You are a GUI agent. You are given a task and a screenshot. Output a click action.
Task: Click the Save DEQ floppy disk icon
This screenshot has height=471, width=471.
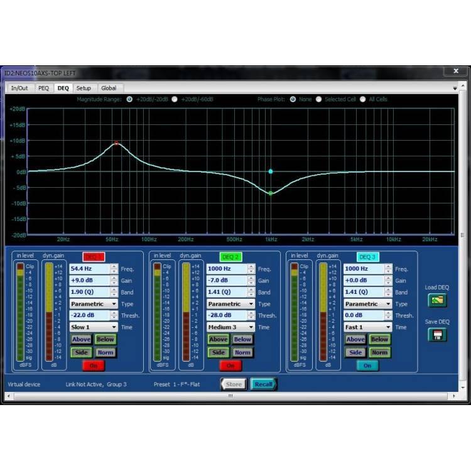click(x=437, y=335)
